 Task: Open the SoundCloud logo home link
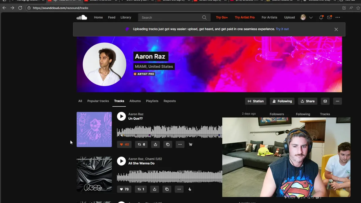point(82,17)
